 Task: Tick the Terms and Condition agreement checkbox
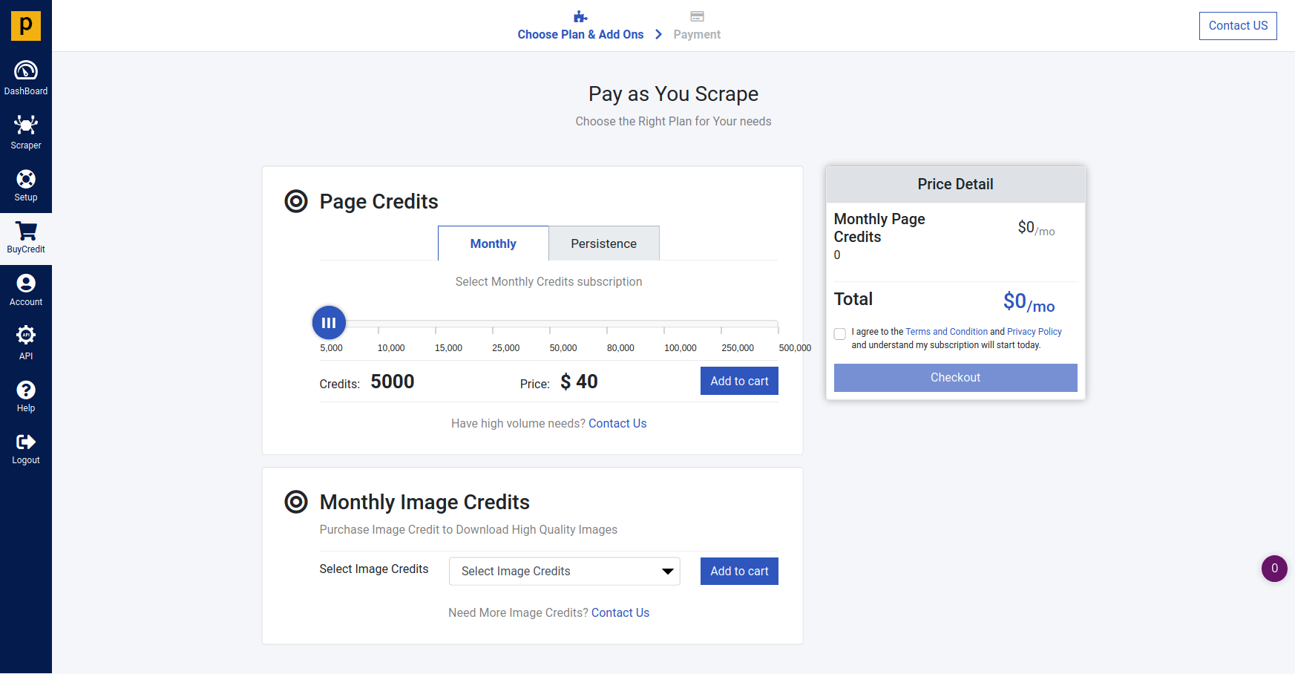[x=840, y=334]
